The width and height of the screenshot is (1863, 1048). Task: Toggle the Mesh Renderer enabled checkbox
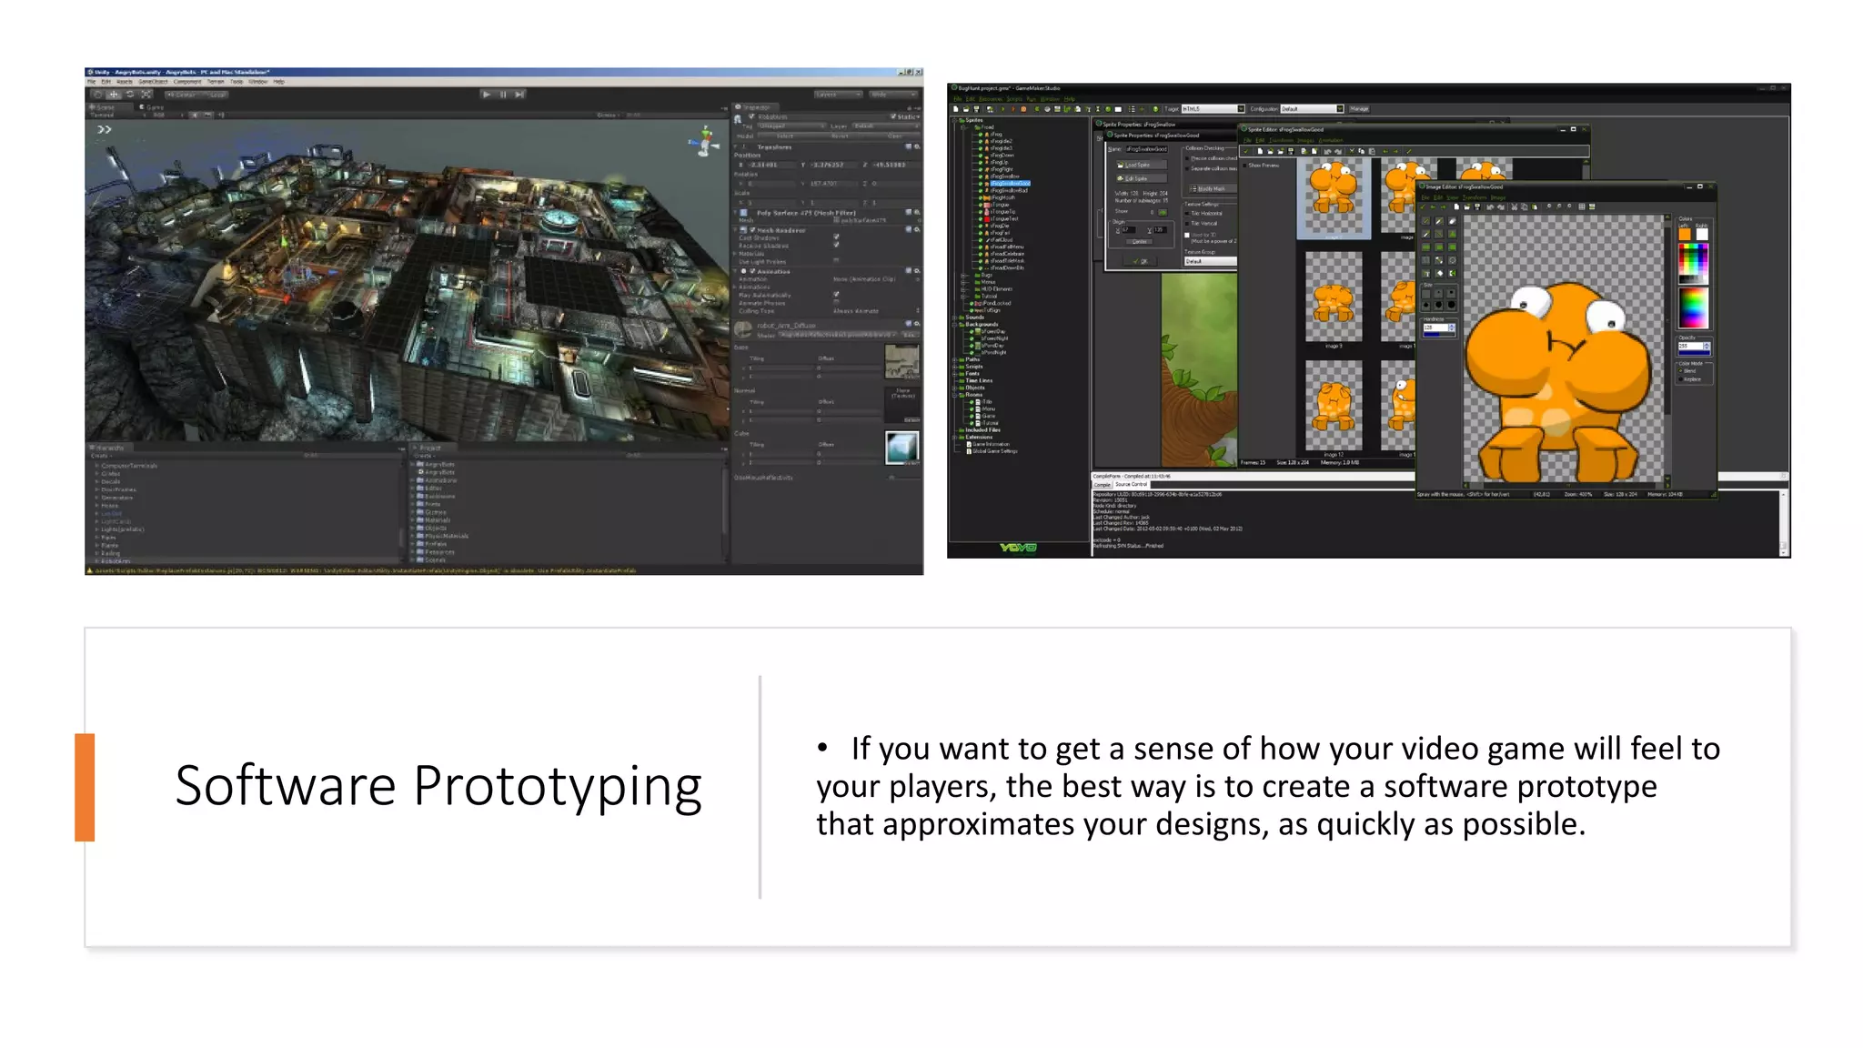[x=753, y=230]
